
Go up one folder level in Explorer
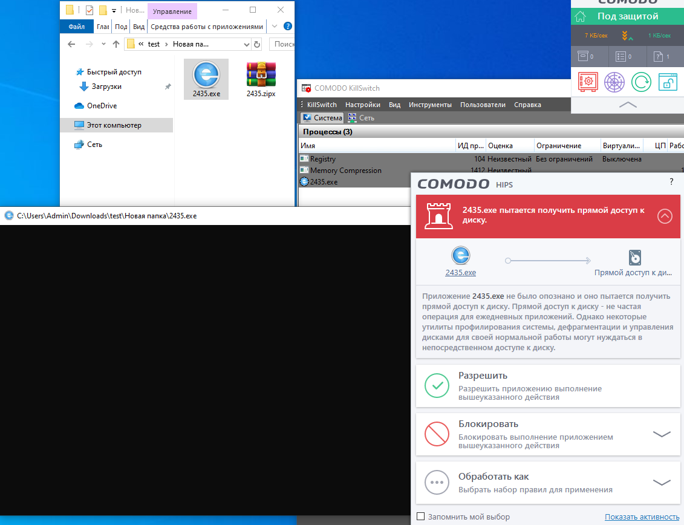pos(116,44)
